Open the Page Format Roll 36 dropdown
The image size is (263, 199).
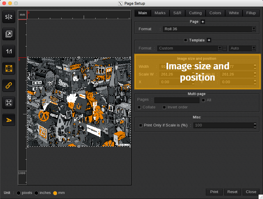254,29
